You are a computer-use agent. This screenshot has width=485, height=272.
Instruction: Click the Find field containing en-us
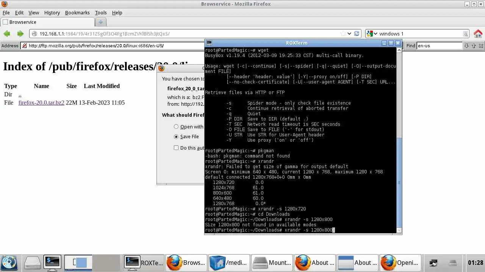tap(440, 46)
